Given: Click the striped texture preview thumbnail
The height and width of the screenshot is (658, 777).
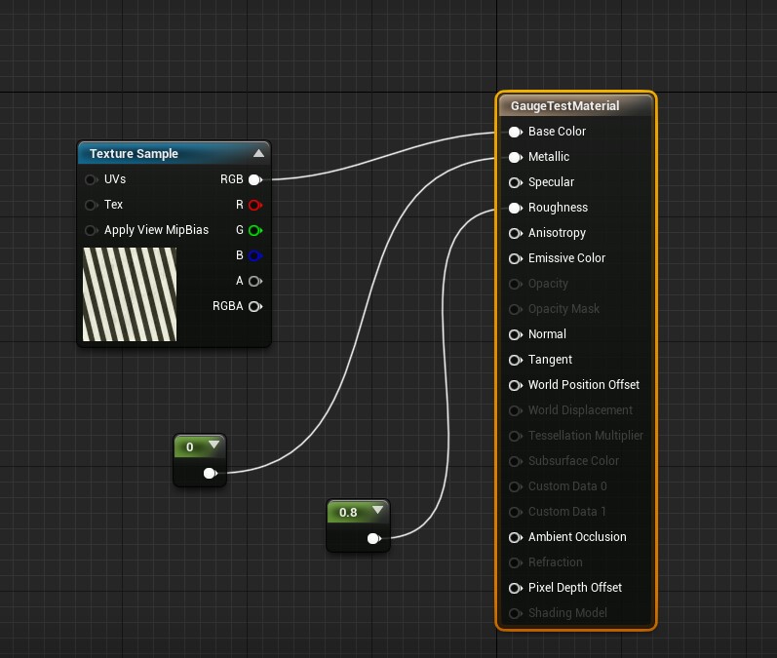Looking at the screenshot, I should pos(130,294).
